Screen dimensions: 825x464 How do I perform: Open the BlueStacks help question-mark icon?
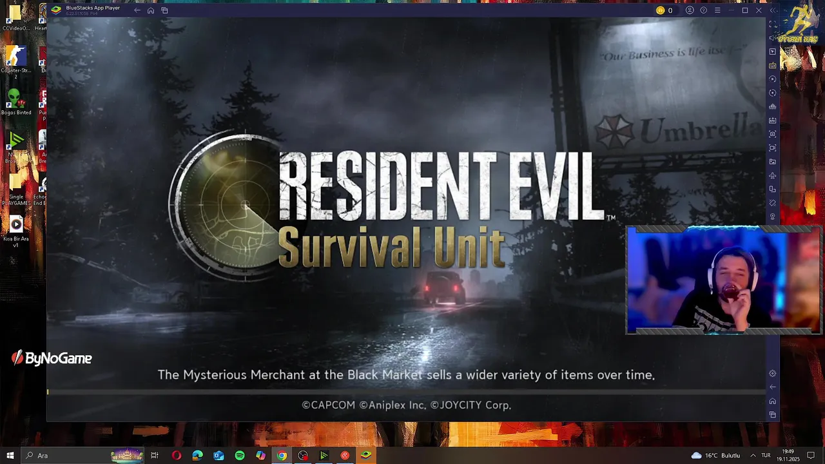[x=703, y=10]
